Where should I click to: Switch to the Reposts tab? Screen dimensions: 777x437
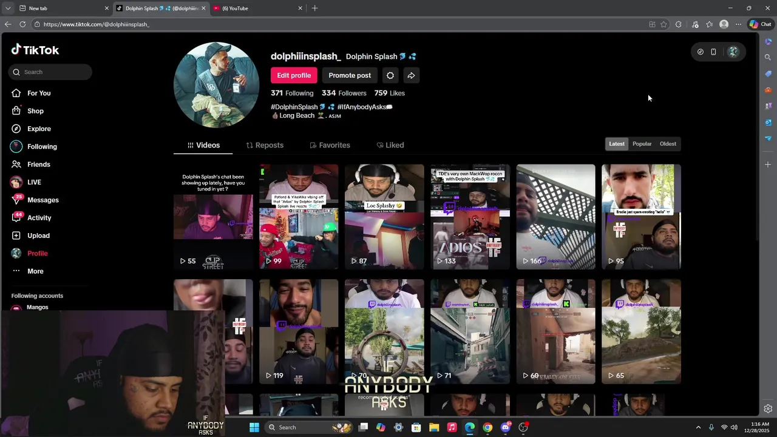coord(265,145)
